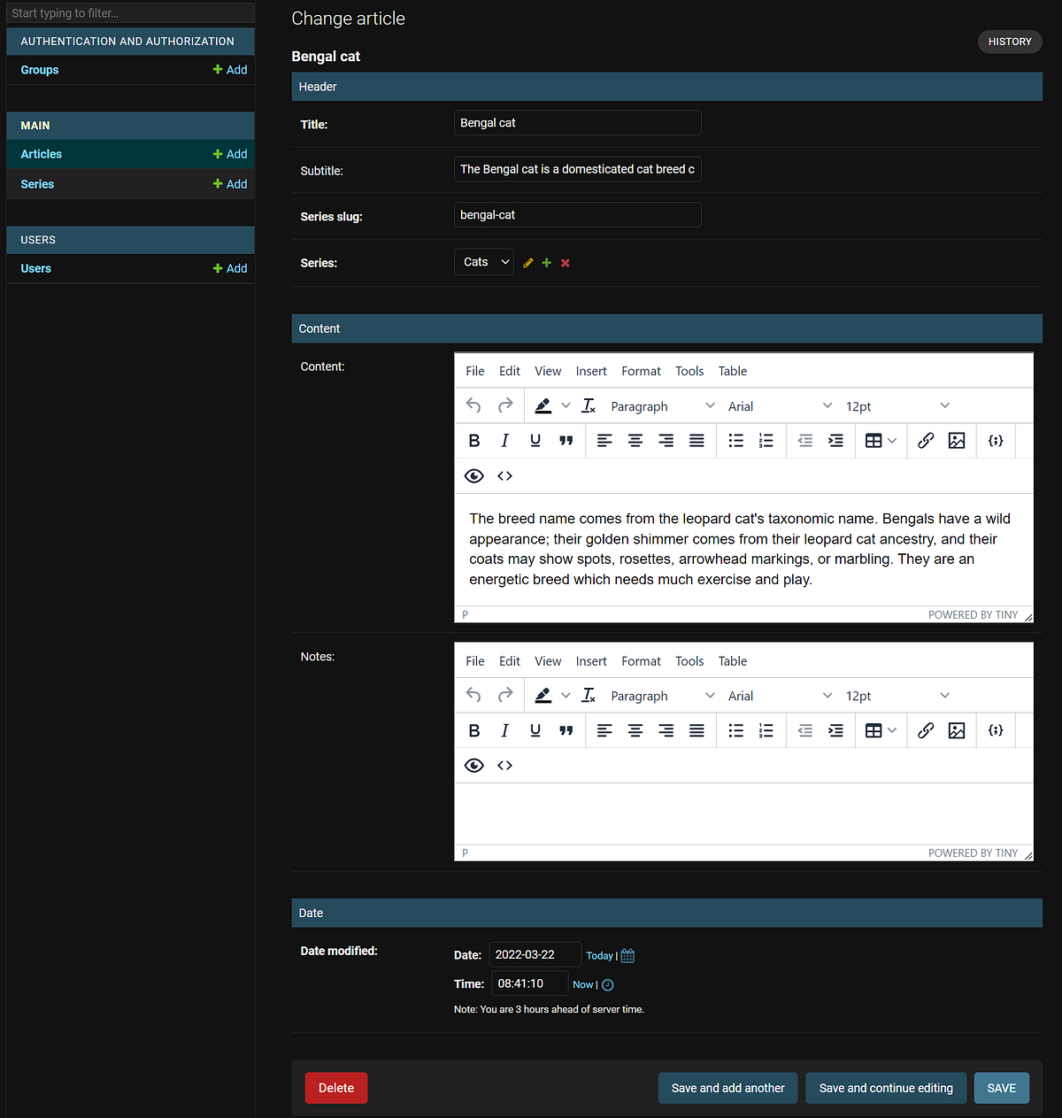Screen dimensions: 1062x1118
Task: Open the code sample tool in Content toolbar
Action: click(995, 440)
